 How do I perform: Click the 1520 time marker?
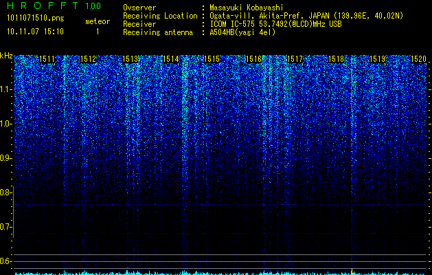pyautogui.click(x=418, y=59)
